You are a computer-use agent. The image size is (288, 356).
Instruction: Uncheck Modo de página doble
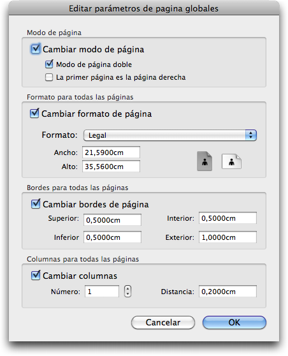point(49,64)
